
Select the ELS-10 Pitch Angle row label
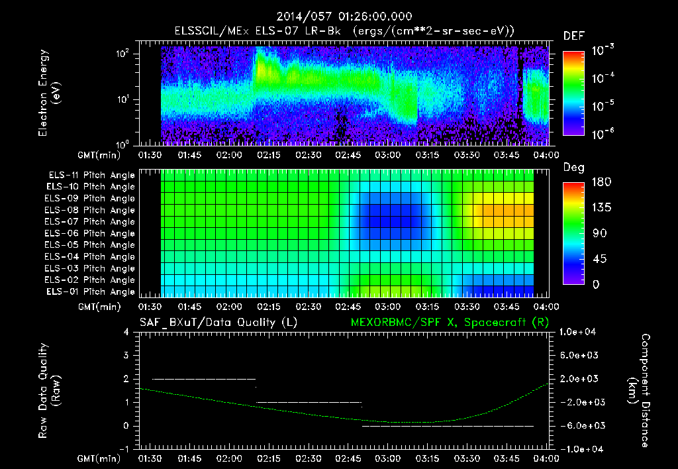(x=91, y=187)
